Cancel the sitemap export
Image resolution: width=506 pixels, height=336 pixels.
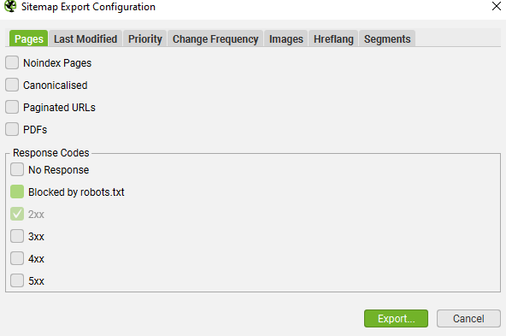click(x=468, y=319)
